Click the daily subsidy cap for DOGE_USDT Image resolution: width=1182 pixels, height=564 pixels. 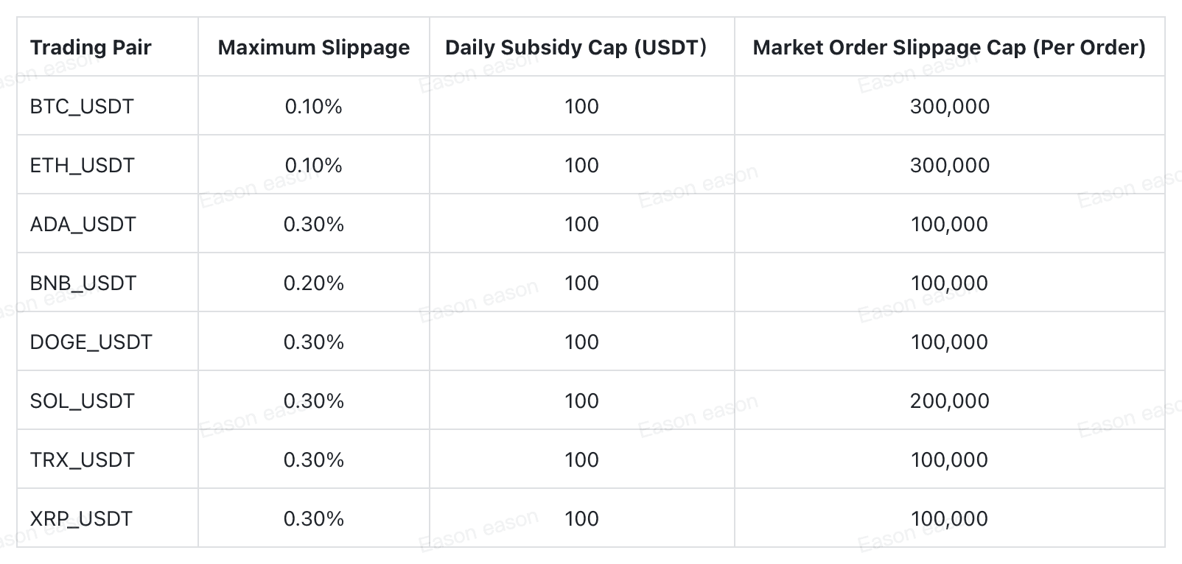[581, 342]
